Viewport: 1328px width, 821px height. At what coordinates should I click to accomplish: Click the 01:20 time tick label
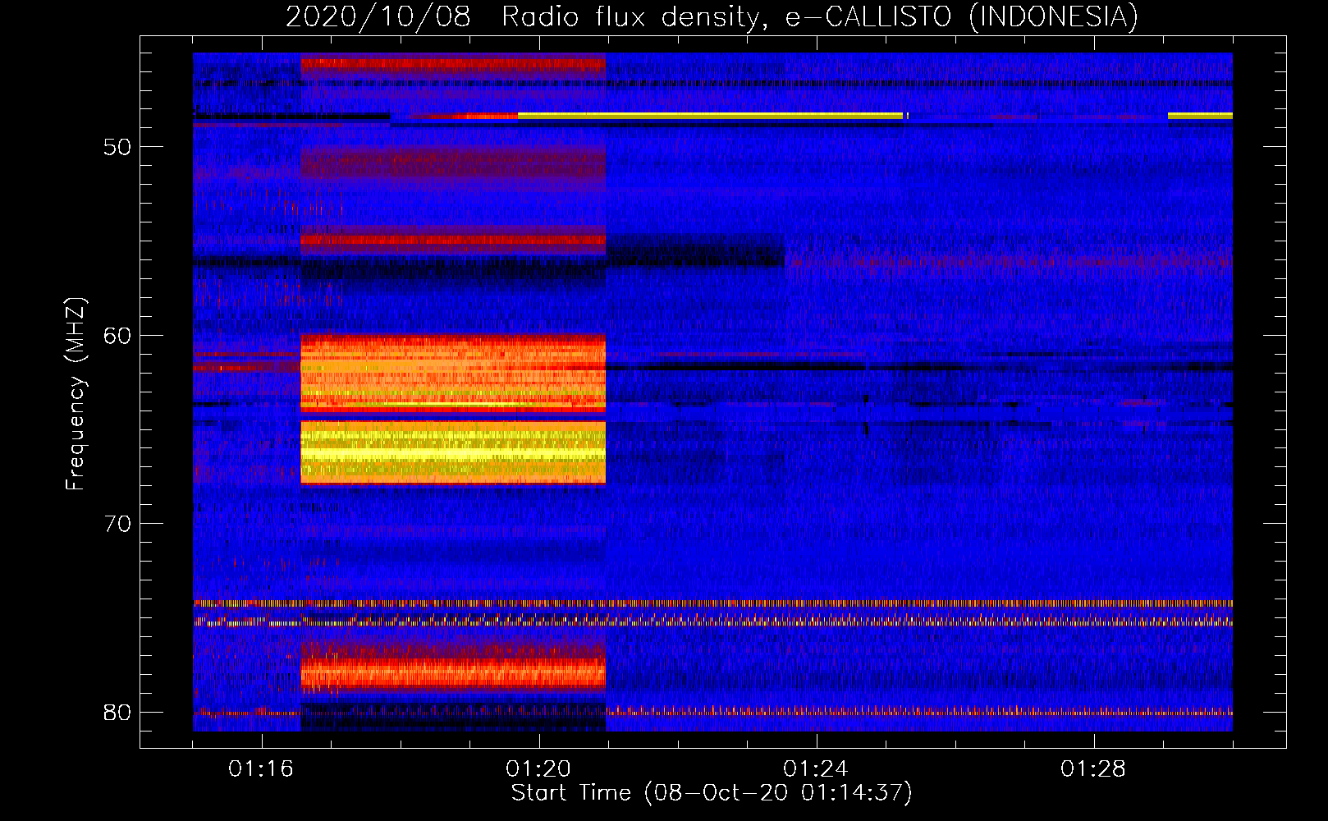538,769
